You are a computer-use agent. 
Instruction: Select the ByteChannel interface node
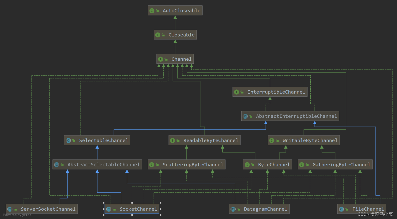[267, 165]
